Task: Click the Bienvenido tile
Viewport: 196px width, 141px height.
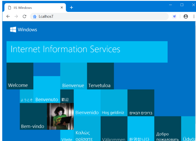Action: [x=87, y=103]
